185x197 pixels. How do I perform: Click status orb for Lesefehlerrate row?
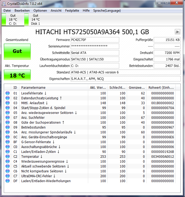point(8,93)
